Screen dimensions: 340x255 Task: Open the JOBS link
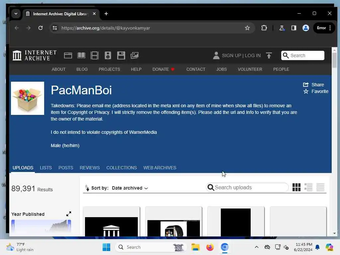point(221,69)
